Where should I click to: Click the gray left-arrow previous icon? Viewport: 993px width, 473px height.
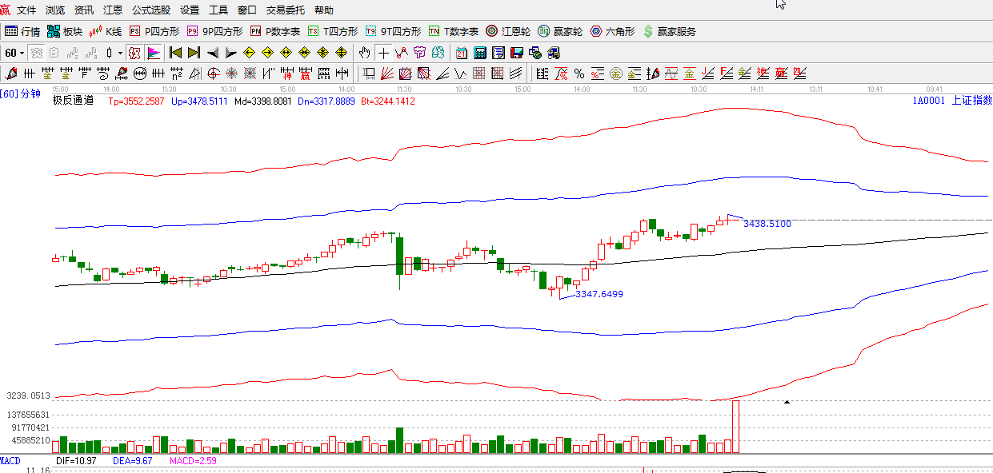[x=213, y=53]
